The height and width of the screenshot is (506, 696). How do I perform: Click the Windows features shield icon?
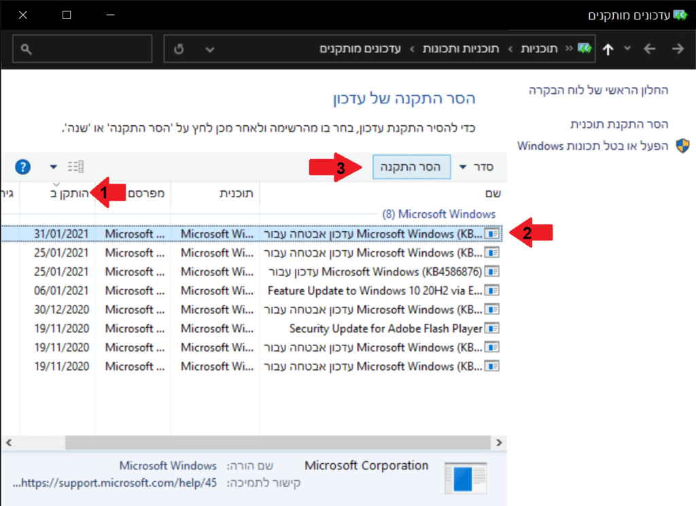pos(682,146)
